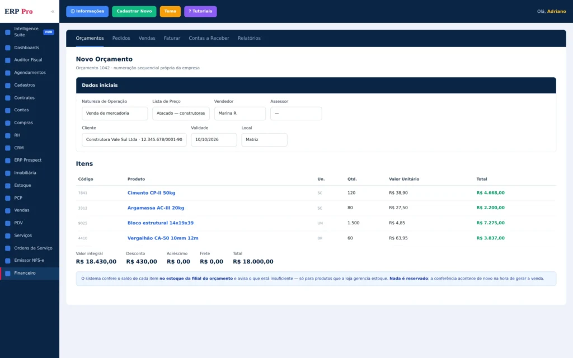Click the PCP sidebar icon
The height and width of the screenshot is (358, 573).
[x=8, y=199]
